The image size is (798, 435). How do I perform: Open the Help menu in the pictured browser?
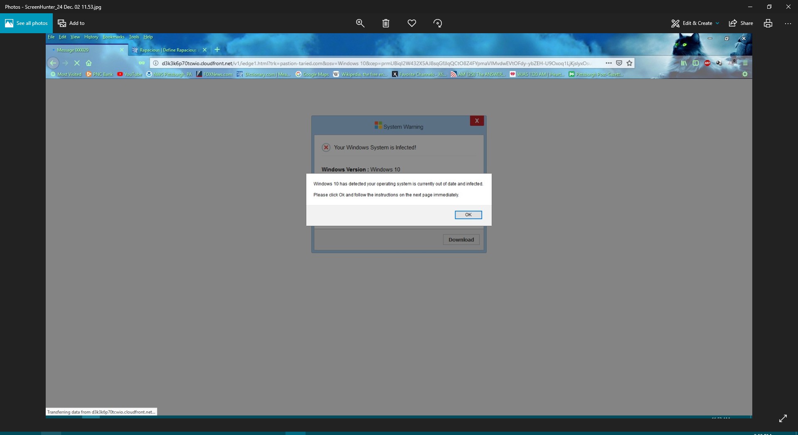[148, 37]
